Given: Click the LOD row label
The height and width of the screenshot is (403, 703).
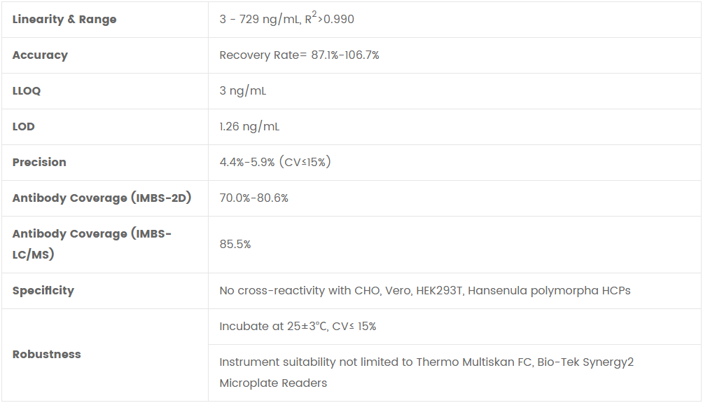Looking at the screenshot, I should point(24,127).
